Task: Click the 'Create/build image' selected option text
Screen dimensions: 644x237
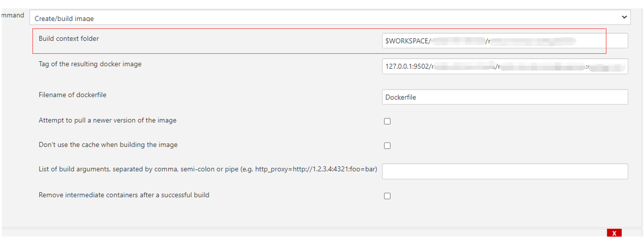Action: (64, 18)
